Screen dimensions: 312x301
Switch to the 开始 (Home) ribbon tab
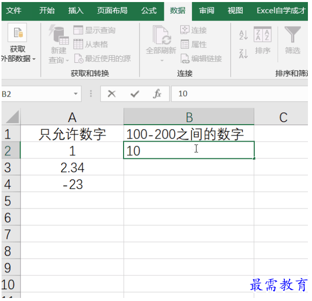[47, 11]
